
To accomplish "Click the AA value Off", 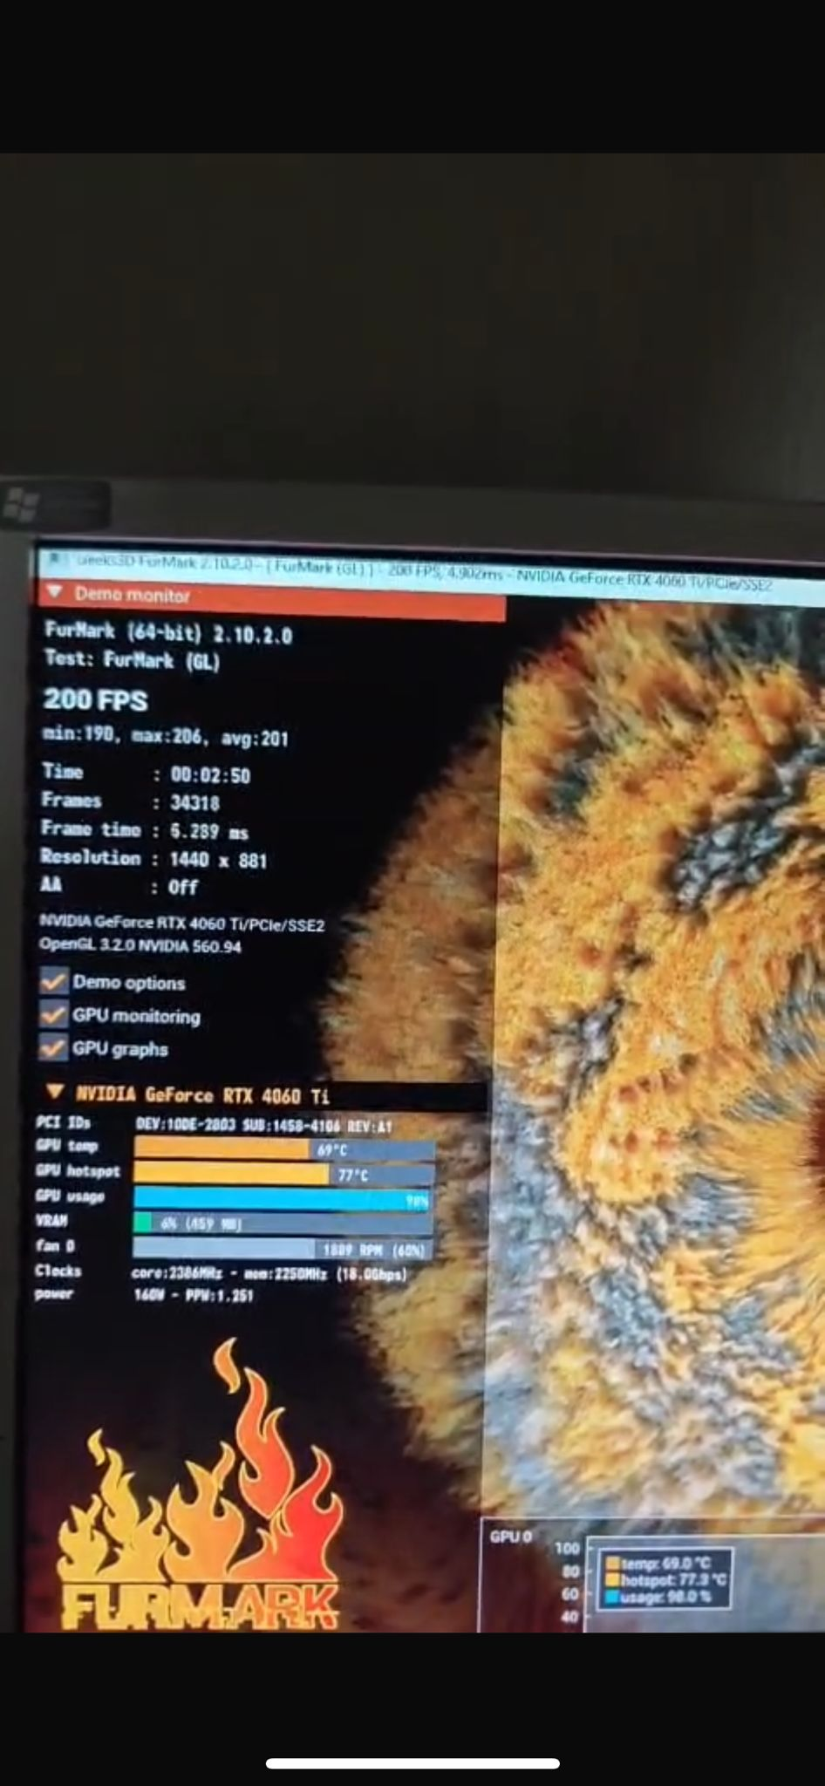I will click(183, 887).
